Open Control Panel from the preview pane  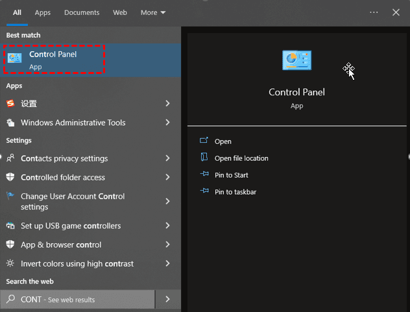tap(223, 141)
